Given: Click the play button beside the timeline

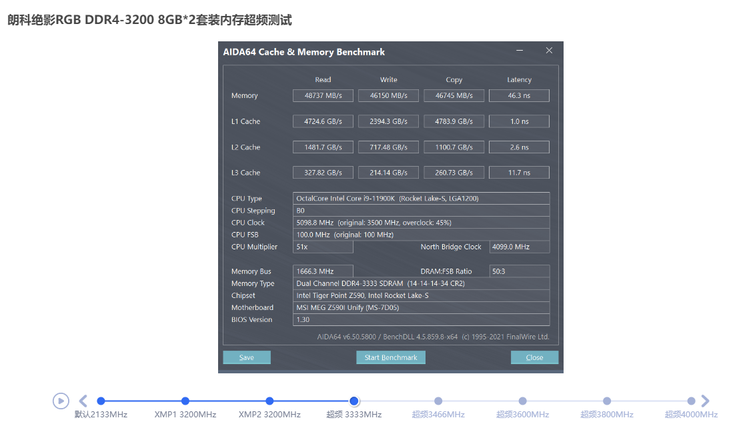Looking at the screenshot, I should click(x=61, y=401).
